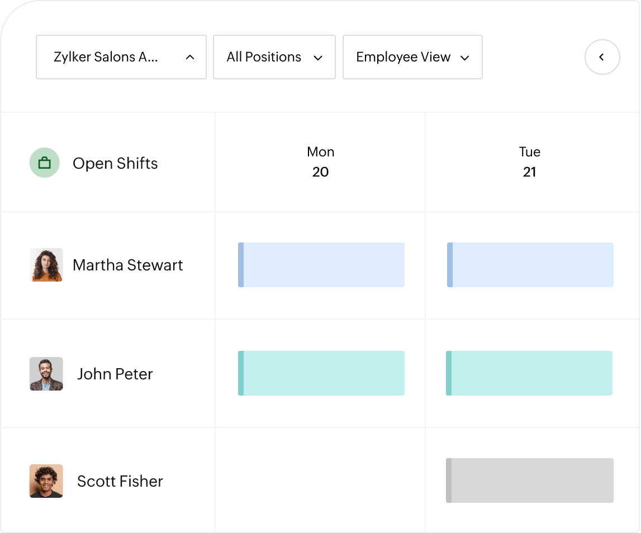
Task: Click Martha Stewart's profile picture
Action: pos(46,265)
